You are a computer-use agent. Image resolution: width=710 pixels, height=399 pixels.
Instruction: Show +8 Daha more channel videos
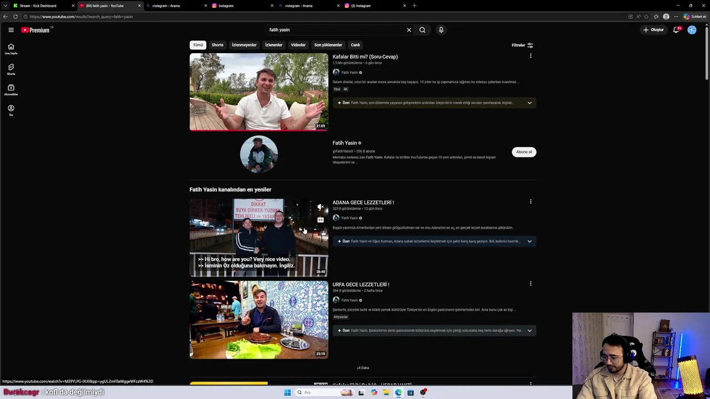[363, 368]
